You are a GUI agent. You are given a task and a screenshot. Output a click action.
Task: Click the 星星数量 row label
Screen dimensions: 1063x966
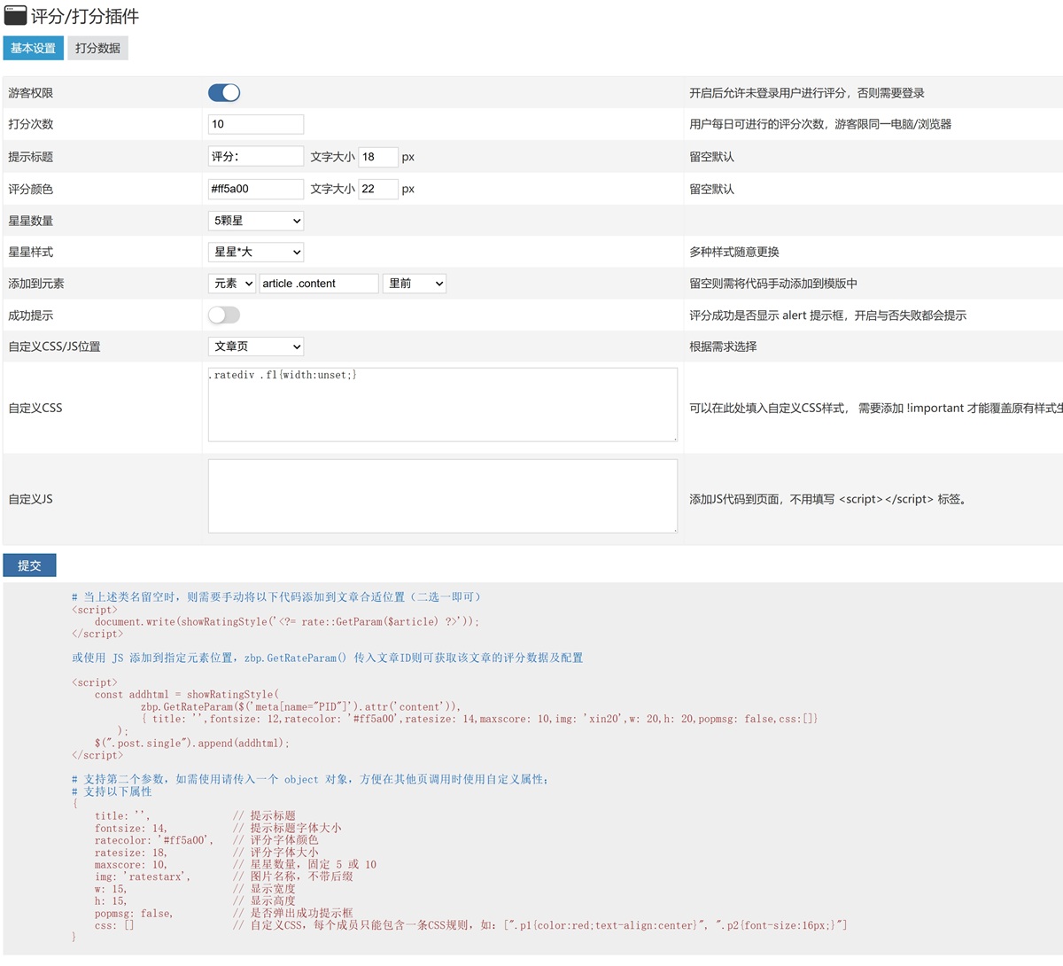pos(31,221)
